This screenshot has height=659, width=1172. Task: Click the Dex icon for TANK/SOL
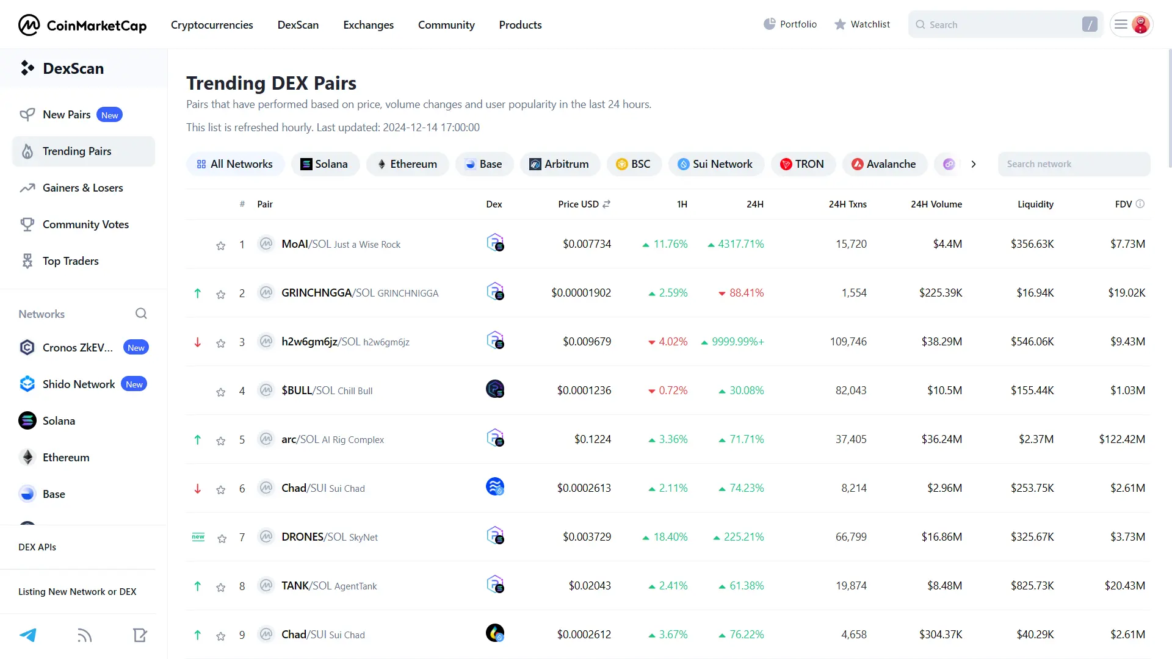pos(495,585)
